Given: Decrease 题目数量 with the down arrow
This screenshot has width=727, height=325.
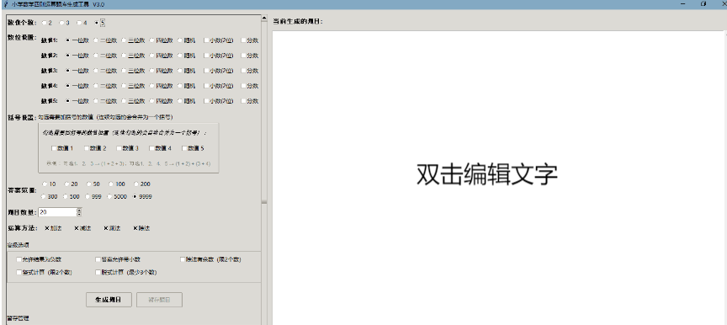Looking at the screenshot, I should click(x=79, y=214).
